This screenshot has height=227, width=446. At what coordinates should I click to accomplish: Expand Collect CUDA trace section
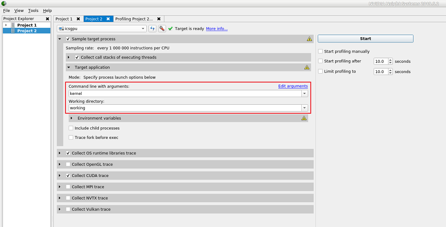coord(60,176)
